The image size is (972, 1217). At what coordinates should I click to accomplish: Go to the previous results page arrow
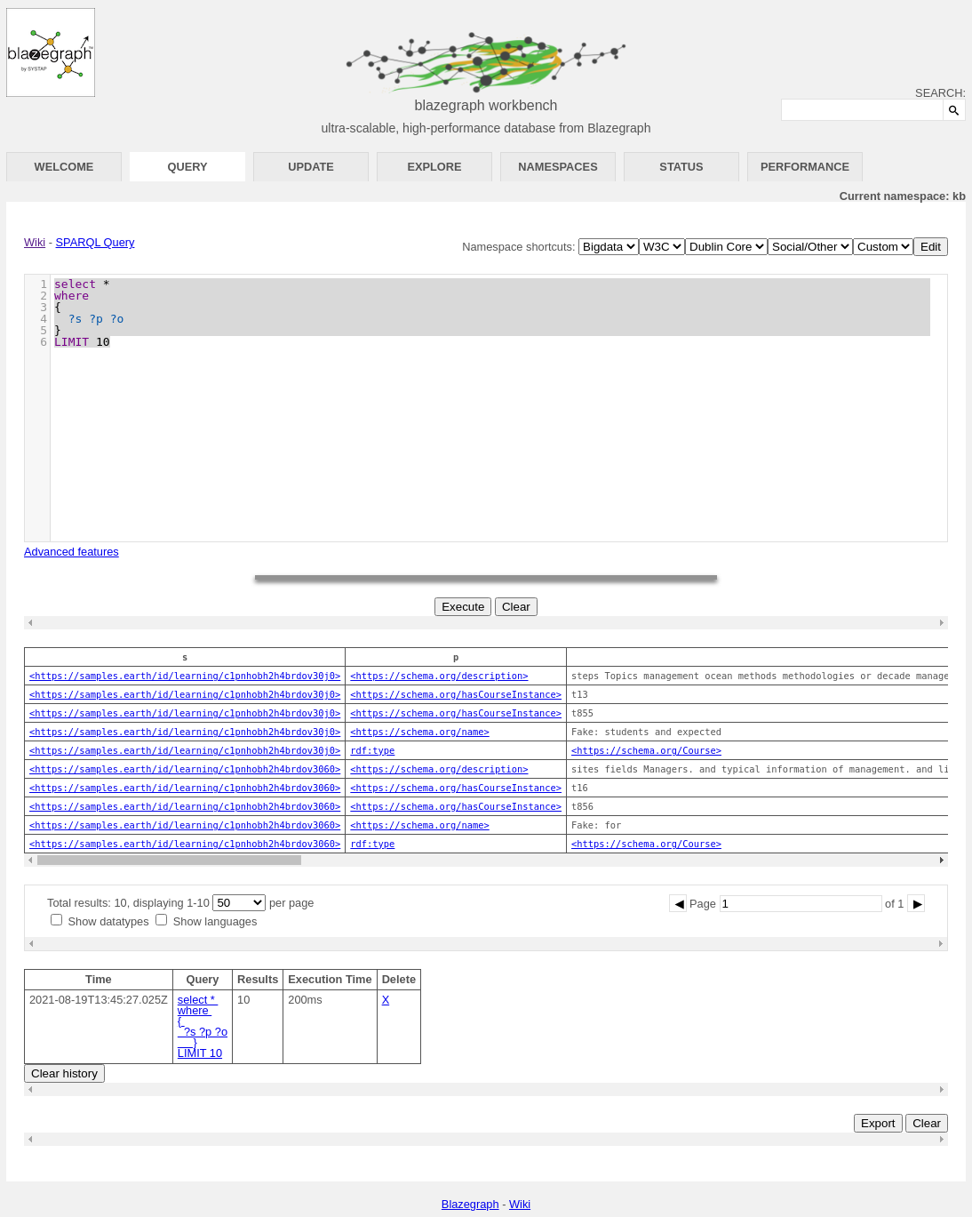point(678,904)
